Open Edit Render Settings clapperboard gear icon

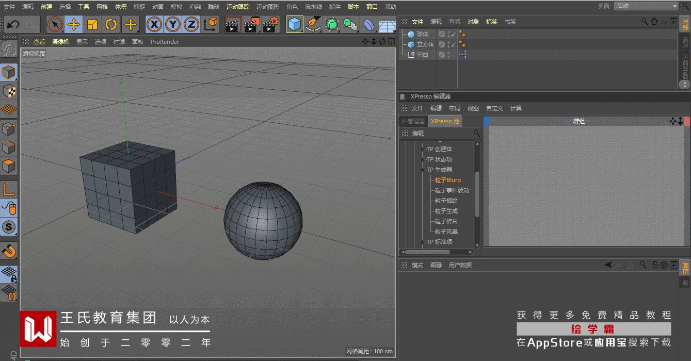coord(271,24)
